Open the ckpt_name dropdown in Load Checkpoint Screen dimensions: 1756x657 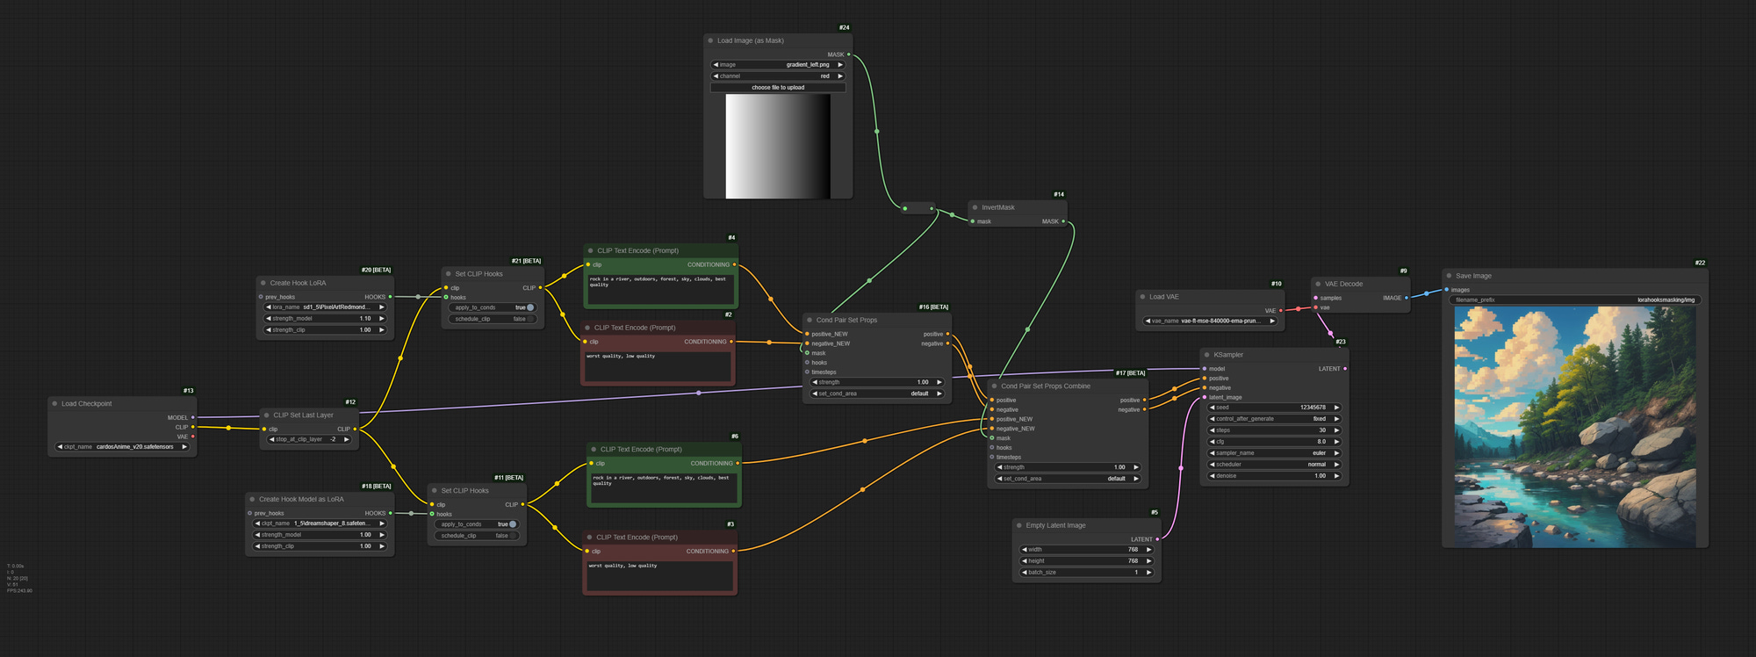(123, 447)
